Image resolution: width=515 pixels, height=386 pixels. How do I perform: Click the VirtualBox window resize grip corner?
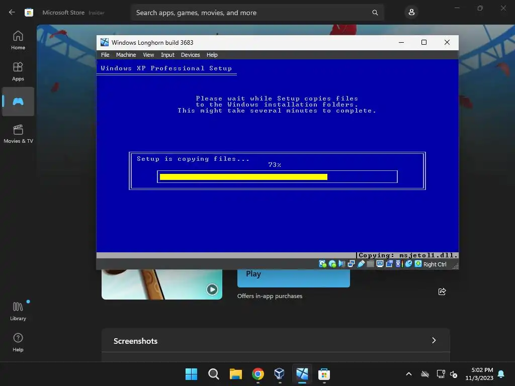click(455, 266)
